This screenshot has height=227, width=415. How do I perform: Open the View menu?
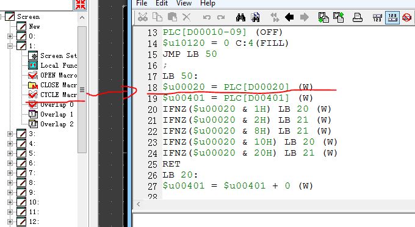pyautogui.click(x=184, y=3)
